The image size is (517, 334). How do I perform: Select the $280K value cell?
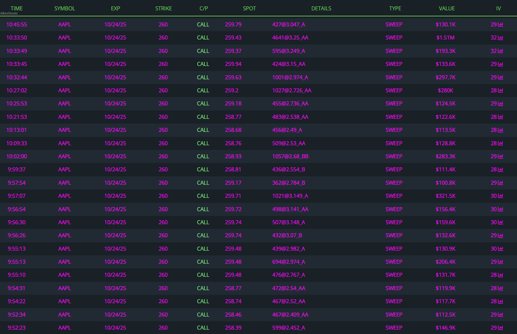445,91
